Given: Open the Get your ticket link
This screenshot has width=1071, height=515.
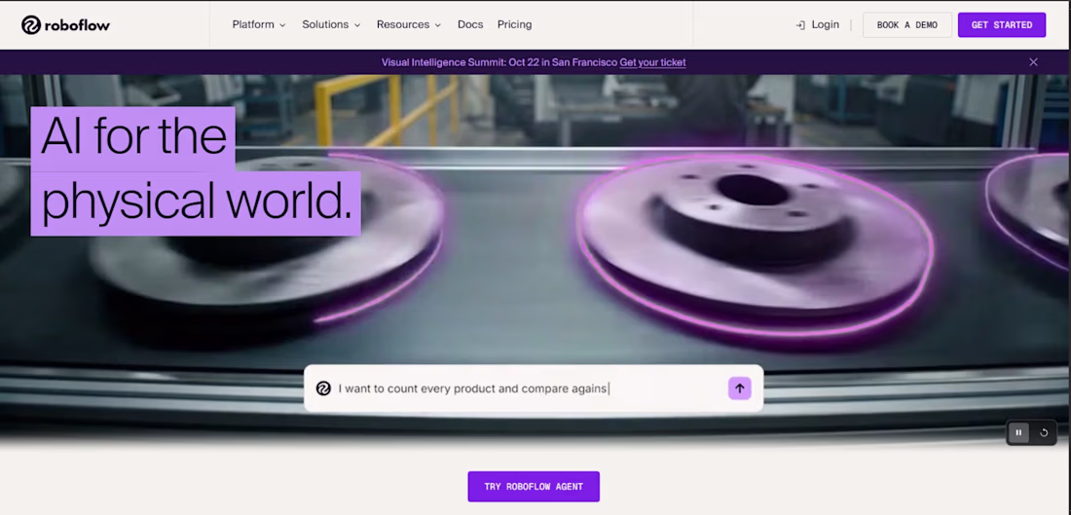Looking at the screenshot, I should (652, 62).
